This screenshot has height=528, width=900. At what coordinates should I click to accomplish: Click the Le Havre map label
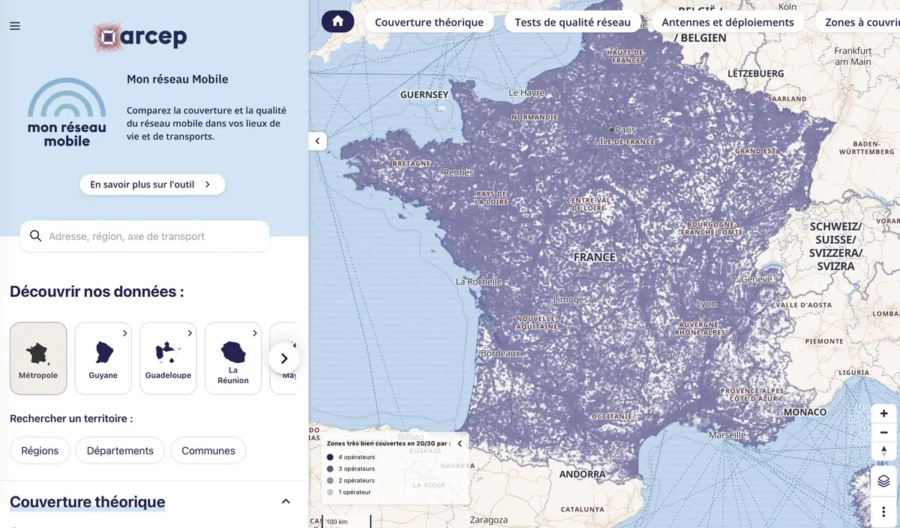526,92
